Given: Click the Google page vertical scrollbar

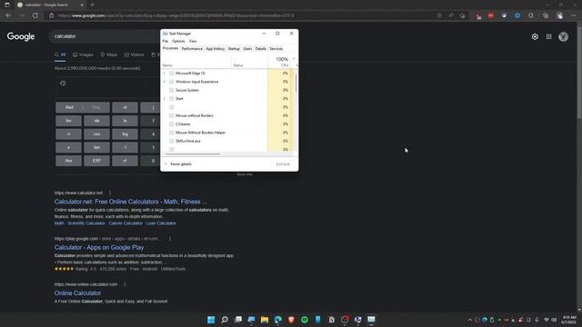Looking at the screenshot, I should [x=579, y=71].
